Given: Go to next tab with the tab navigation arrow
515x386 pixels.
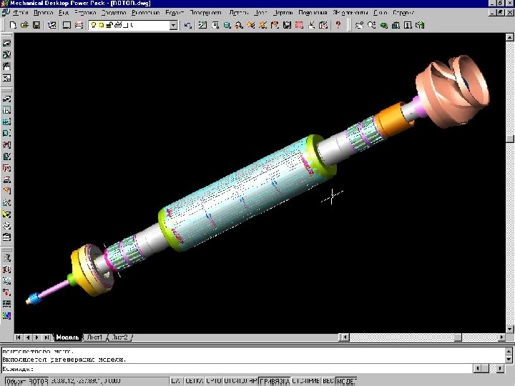Looking at the screenshot, I should [37, 337].
